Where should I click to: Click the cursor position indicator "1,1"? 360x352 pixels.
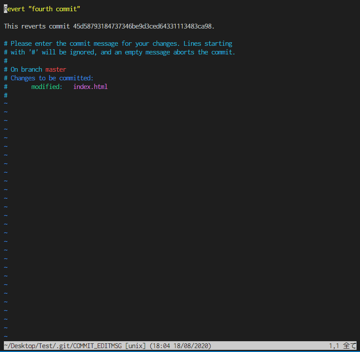click(334, 346)
